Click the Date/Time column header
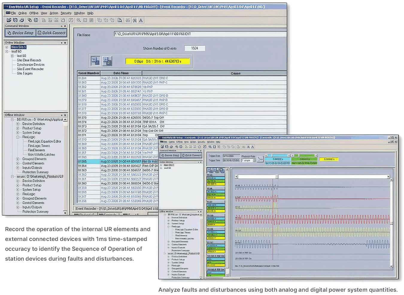 tap(121, 73)
